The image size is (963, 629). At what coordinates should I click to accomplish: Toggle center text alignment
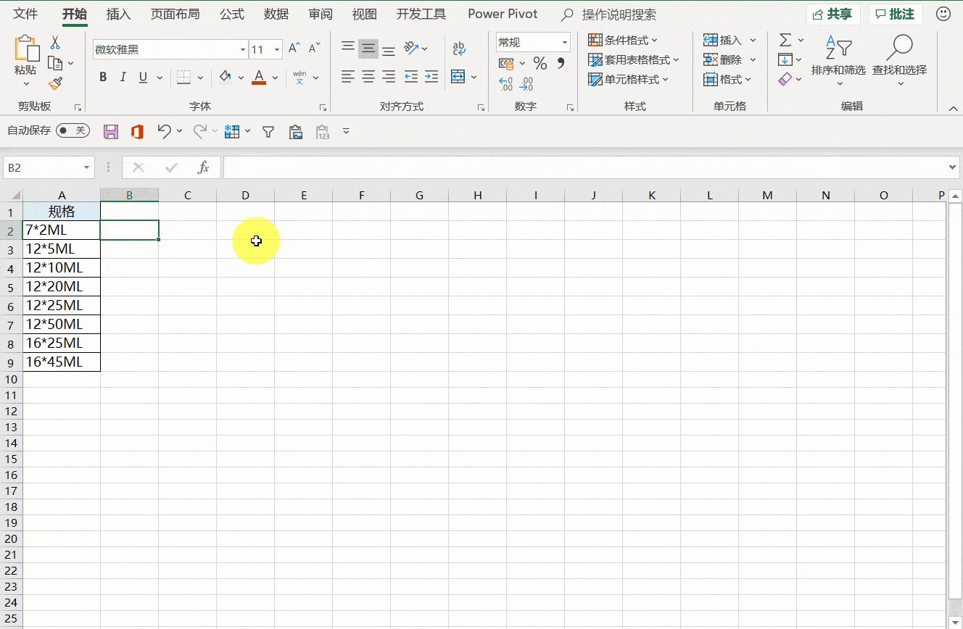point(368,76)
